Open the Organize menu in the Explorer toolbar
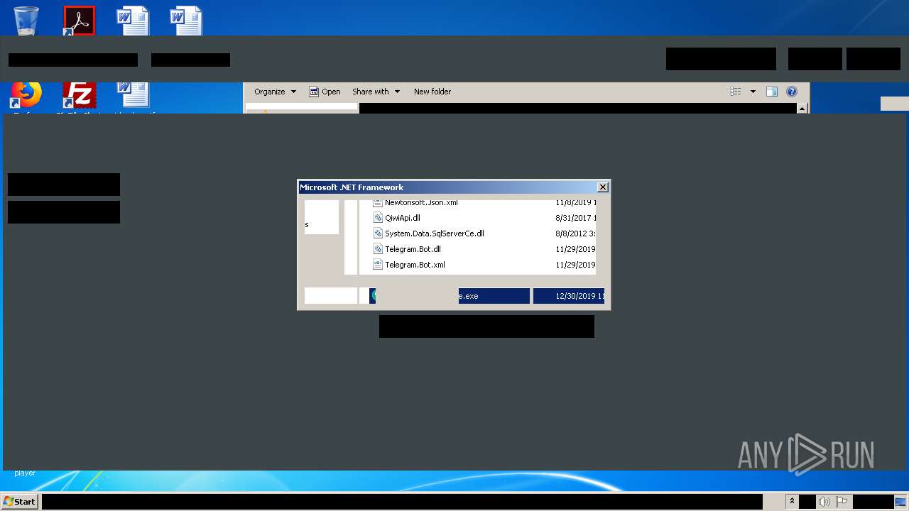 coord(275,92)
